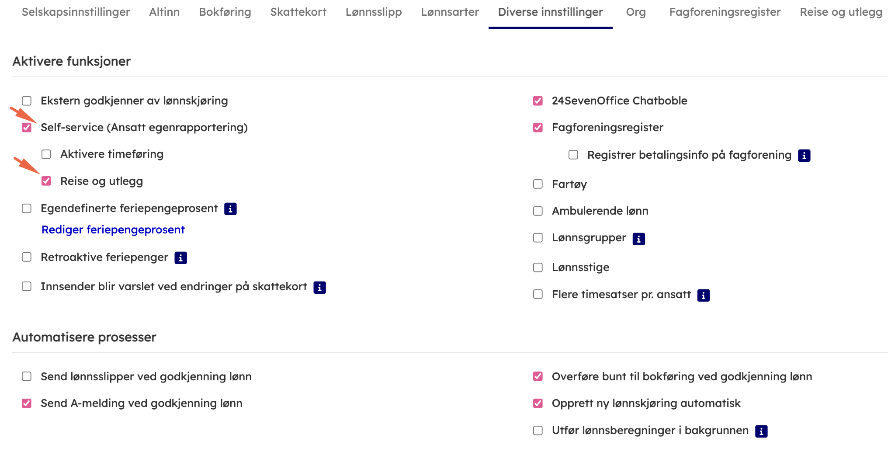Select the Selskapsinnstillinger tab

click(x=76, y=12)
